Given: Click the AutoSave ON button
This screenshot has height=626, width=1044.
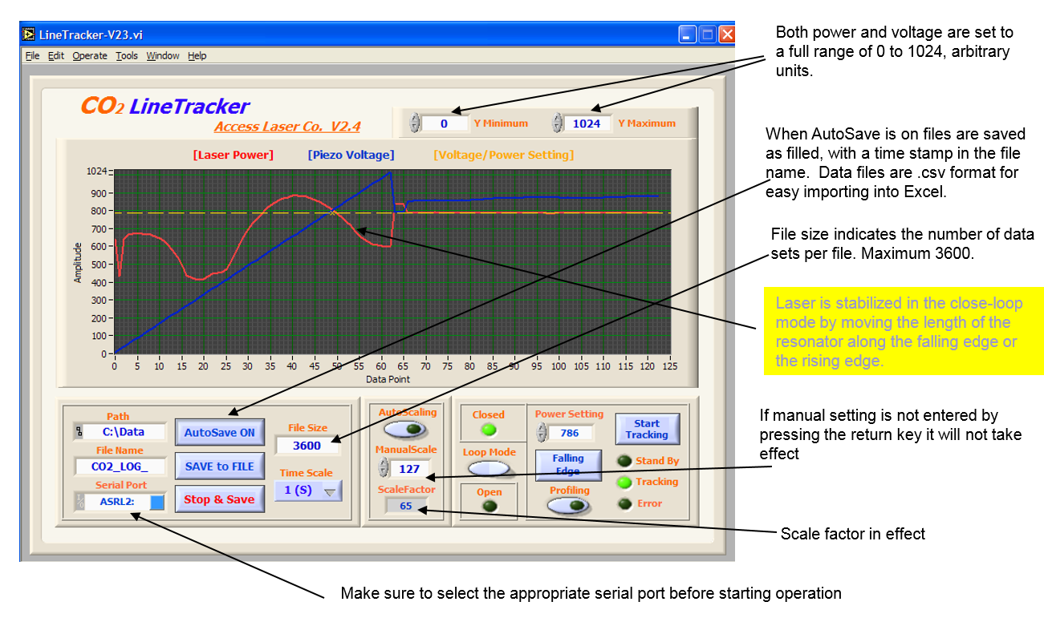Looking at the screenshot, I should pos(220,434).
